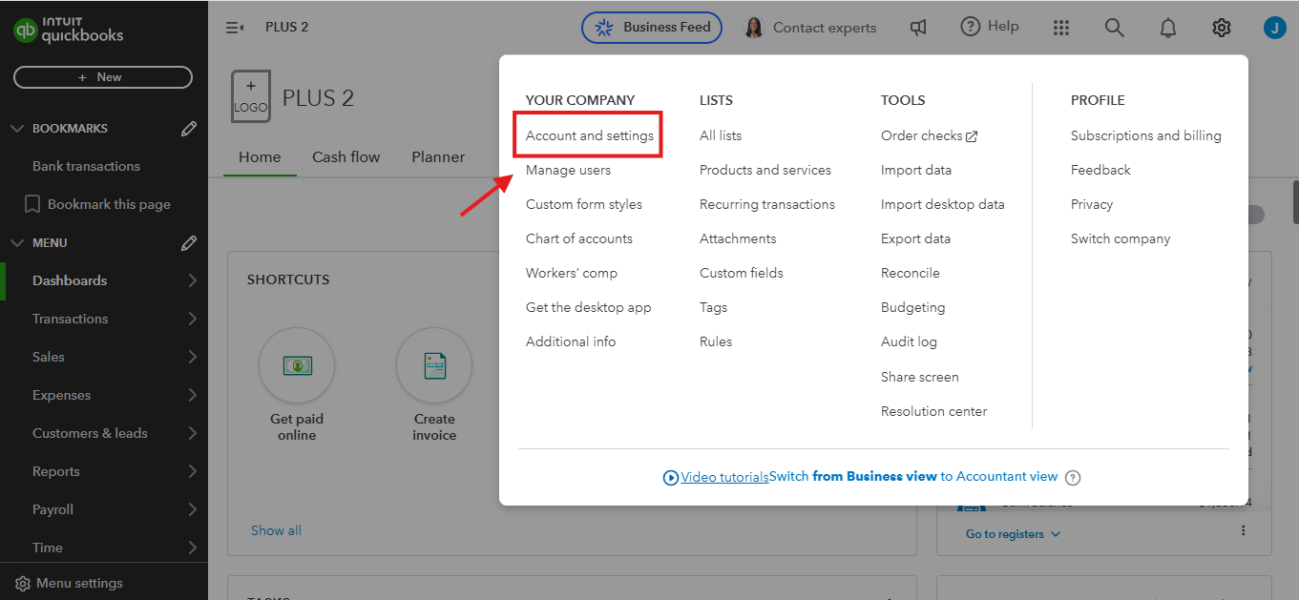Open the Audit log
The height and width of the screenshot is (600, 1299).
point(909,341)
